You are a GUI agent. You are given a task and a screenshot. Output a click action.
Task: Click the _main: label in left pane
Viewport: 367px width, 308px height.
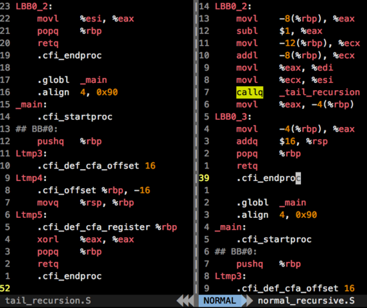(x=31, y=104)
